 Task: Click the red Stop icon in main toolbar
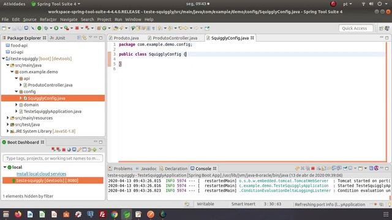pyautogui.click(x=77, y=28)
